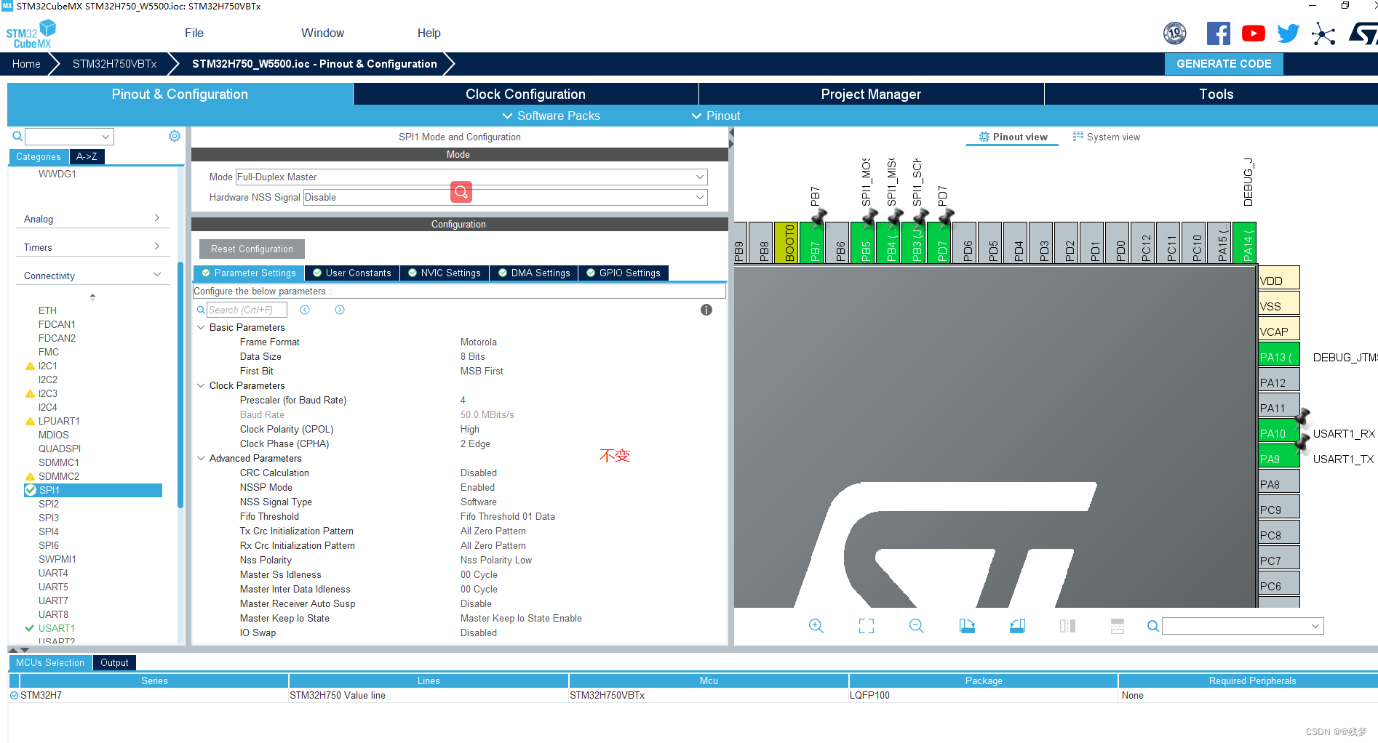Open DMA Settings tab
The height and width of the screenshot is (743, 1378).
click(534, 273)
